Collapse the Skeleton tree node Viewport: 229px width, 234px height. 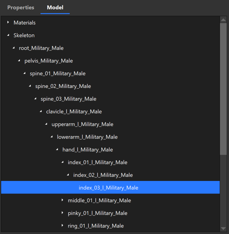click(8, 36)
